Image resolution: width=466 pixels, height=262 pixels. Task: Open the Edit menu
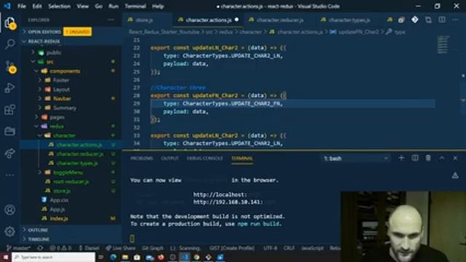[x=37, y=7]
